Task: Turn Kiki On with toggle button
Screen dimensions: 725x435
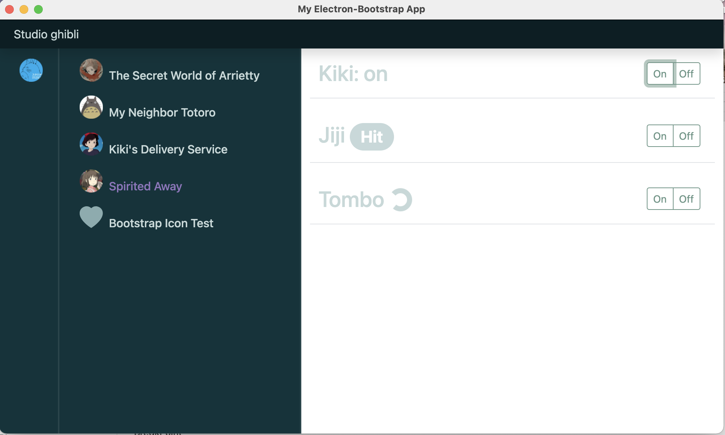Action: (x=660, y=74)
